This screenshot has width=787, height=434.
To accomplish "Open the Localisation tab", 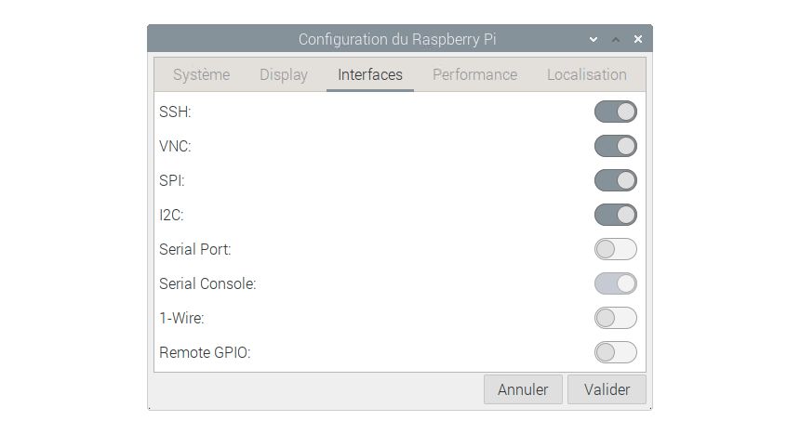I will (x=587, y=74).
